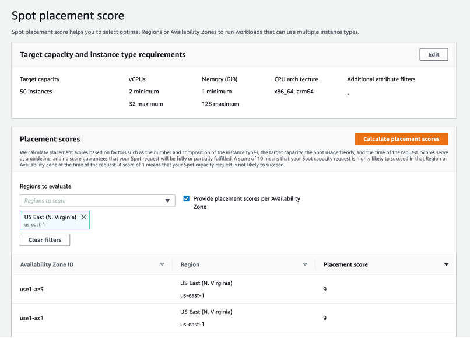The image size is (470, 338).
Task: Click the Placement score descending sort arrow
Action: pos(446,264)
